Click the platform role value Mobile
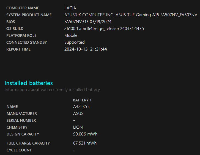 click(71, 35)
